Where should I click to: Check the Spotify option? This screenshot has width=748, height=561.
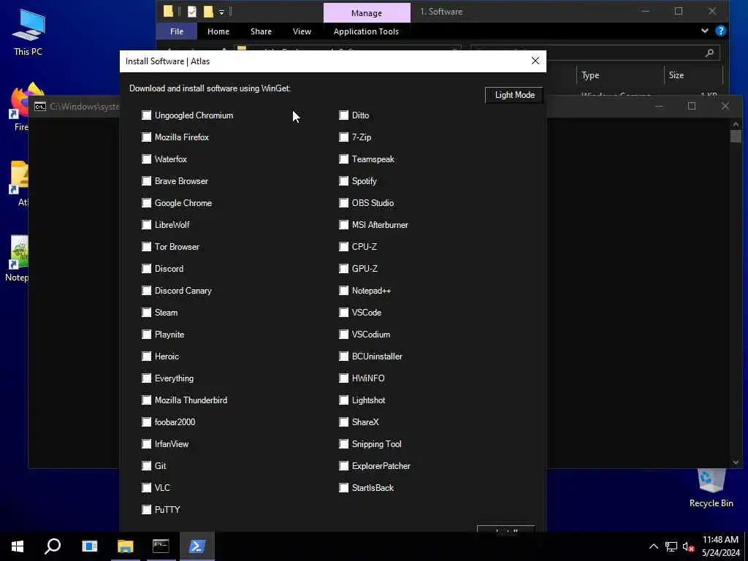(x=343, y=181)
